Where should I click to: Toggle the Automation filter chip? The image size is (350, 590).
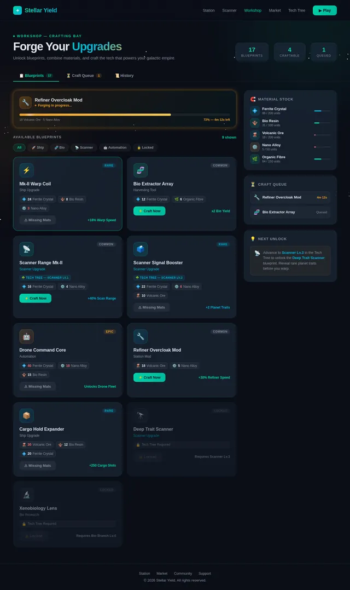pyautogui.click(x=115, y=147)
